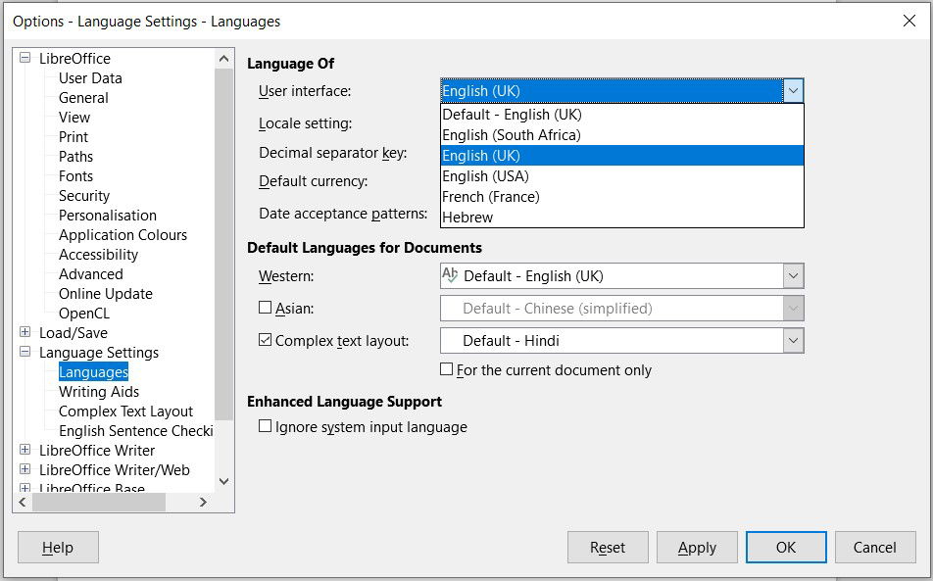The width and height of the screenshot is (933, 581).
Task: Choose French (France) from list
Action: click(621, 197)
